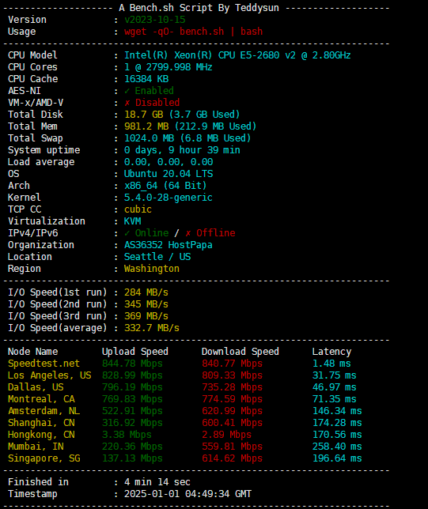Click the Mumbai latency value 258.40 ms
This screenshot has width=428, height=509.
click(337, 447)
